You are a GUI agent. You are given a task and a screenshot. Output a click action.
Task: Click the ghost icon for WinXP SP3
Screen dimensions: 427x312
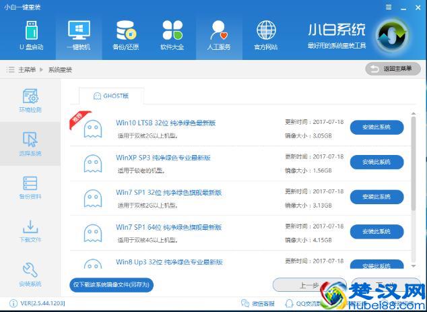[x=93, y=164]
